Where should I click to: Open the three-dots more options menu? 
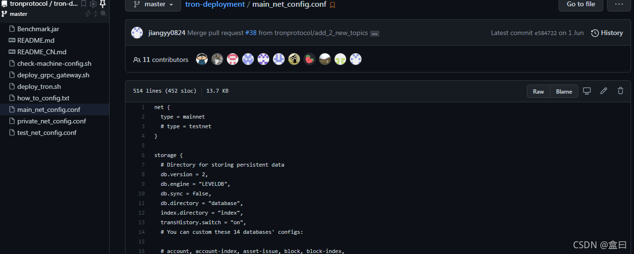point(619,4)
